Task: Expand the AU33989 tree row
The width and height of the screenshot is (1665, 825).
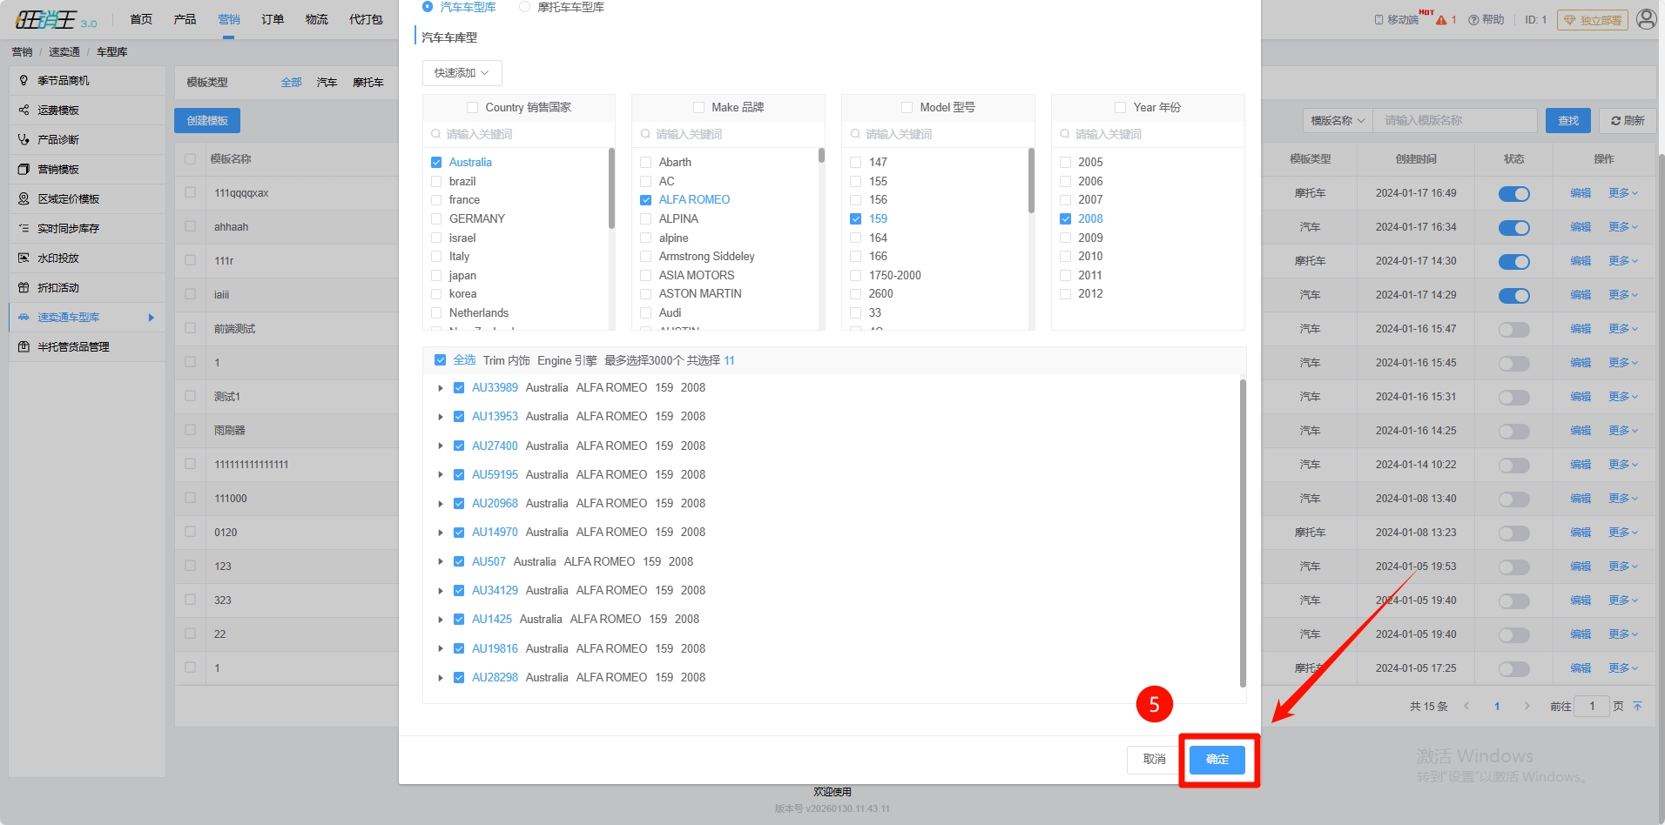Action: [441, 388]
